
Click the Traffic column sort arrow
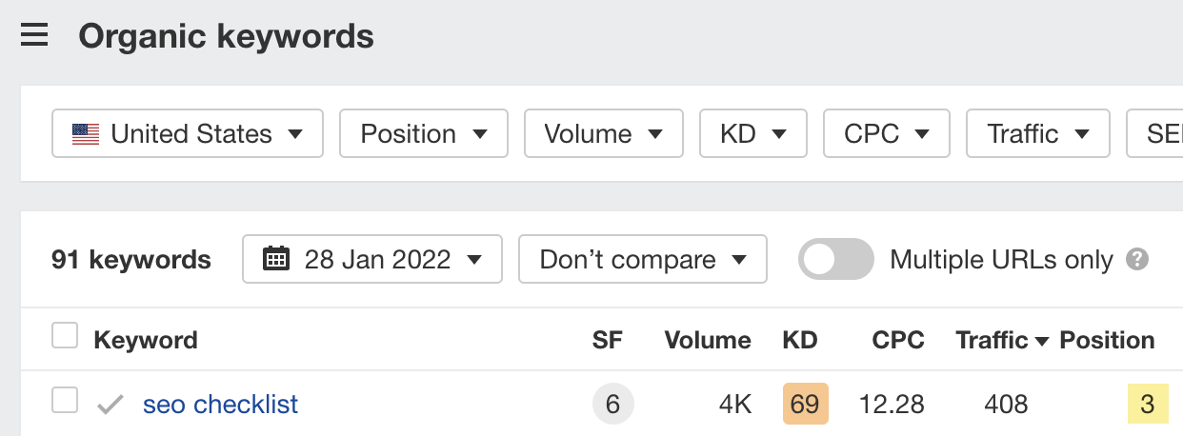click(1042, 341)
